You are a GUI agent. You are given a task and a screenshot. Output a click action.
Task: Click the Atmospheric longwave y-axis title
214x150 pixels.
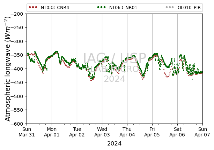coord(8,69)
